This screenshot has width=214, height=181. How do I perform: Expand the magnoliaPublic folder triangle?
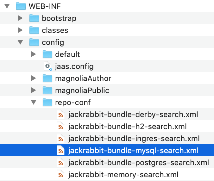click(34, 90)
